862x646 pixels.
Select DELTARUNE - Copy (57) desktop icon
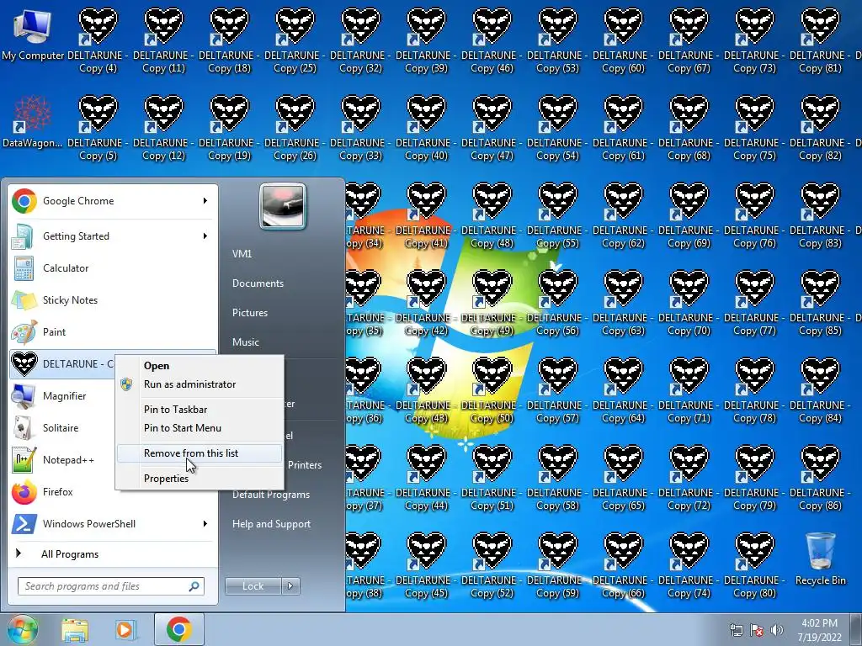pos(557,391)
